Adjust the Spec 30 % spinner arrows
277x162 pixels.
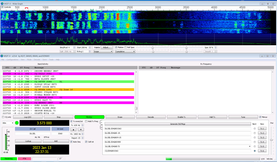click(x=216, y=47)
